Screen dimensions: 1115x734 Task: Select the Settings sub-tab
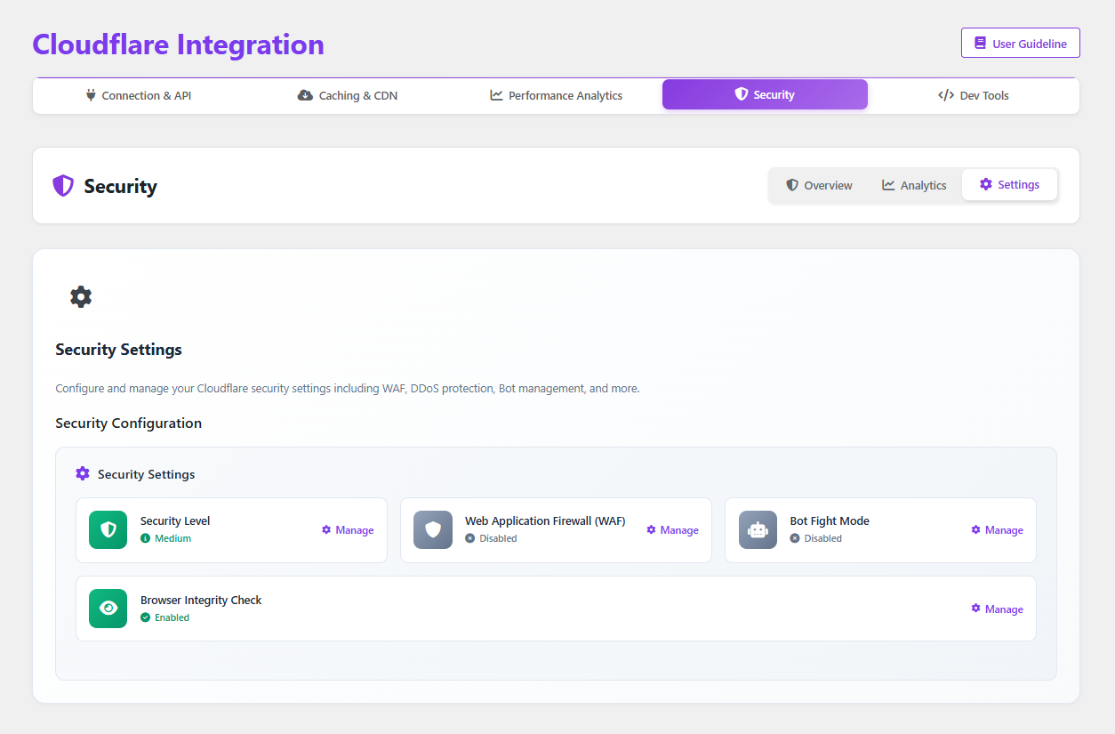point(1009,185)
